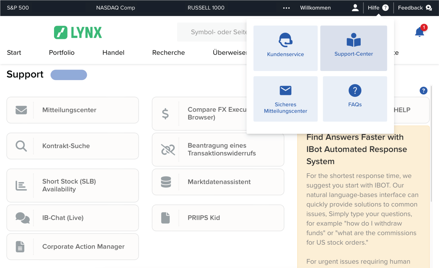This screenshot has width=439, height=268.
Task: Open the Support-Center tile label
Action: (354, 54)
